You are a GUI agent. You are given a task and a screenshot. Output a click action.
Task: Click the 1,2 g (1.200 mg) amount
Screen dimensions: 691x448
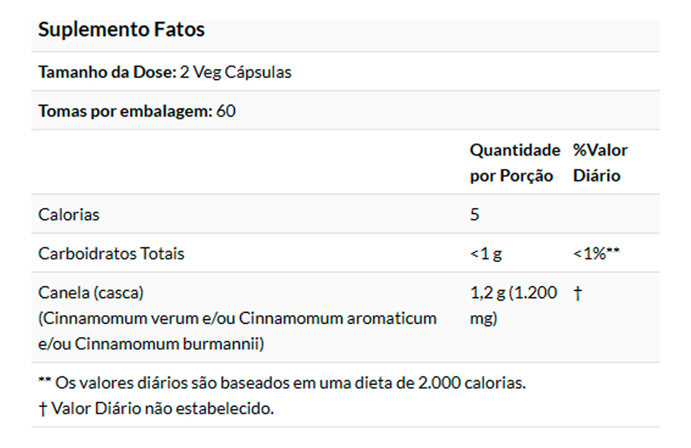[x=513, y=305]
